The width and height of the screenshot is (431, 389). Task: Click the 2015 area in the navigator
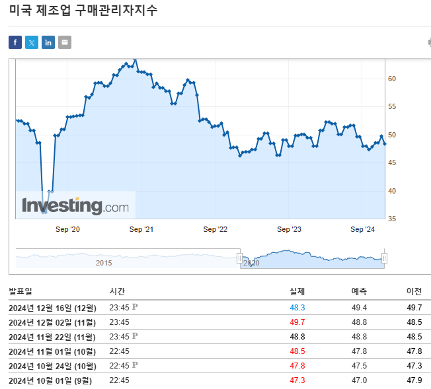coord(104,262)
